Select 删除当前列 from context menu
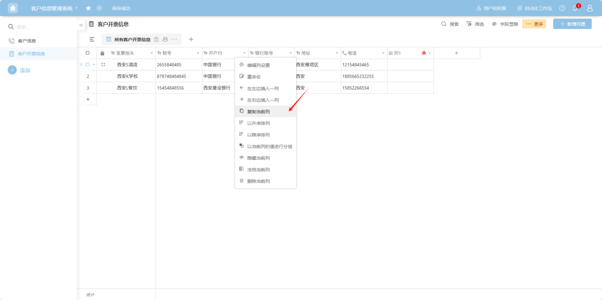Viewport: 602px width, 300px height. coord(258,181)
